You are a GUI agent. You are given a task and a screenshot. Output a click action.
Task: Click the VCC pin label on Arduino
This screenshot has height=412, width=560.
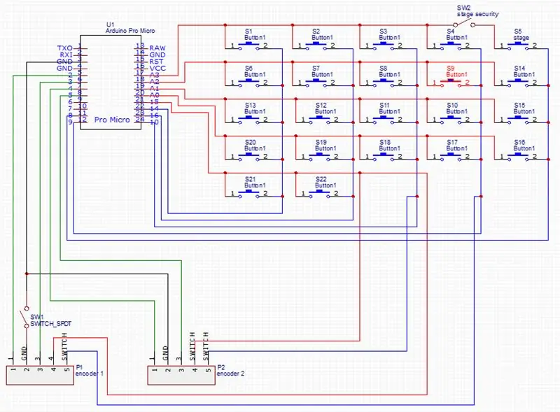[x=157, y=68]
